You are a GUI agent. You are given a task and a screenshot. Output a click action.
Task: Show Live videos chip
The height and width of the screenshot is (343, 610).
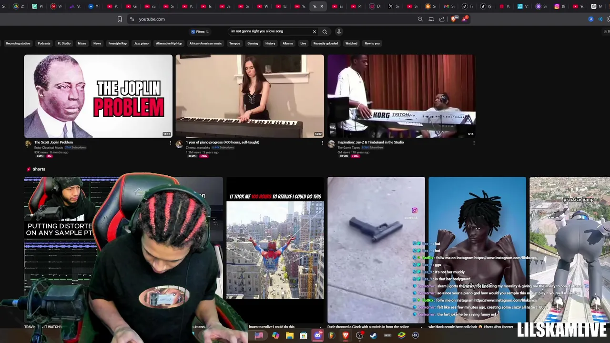click(x=303, y=43)
